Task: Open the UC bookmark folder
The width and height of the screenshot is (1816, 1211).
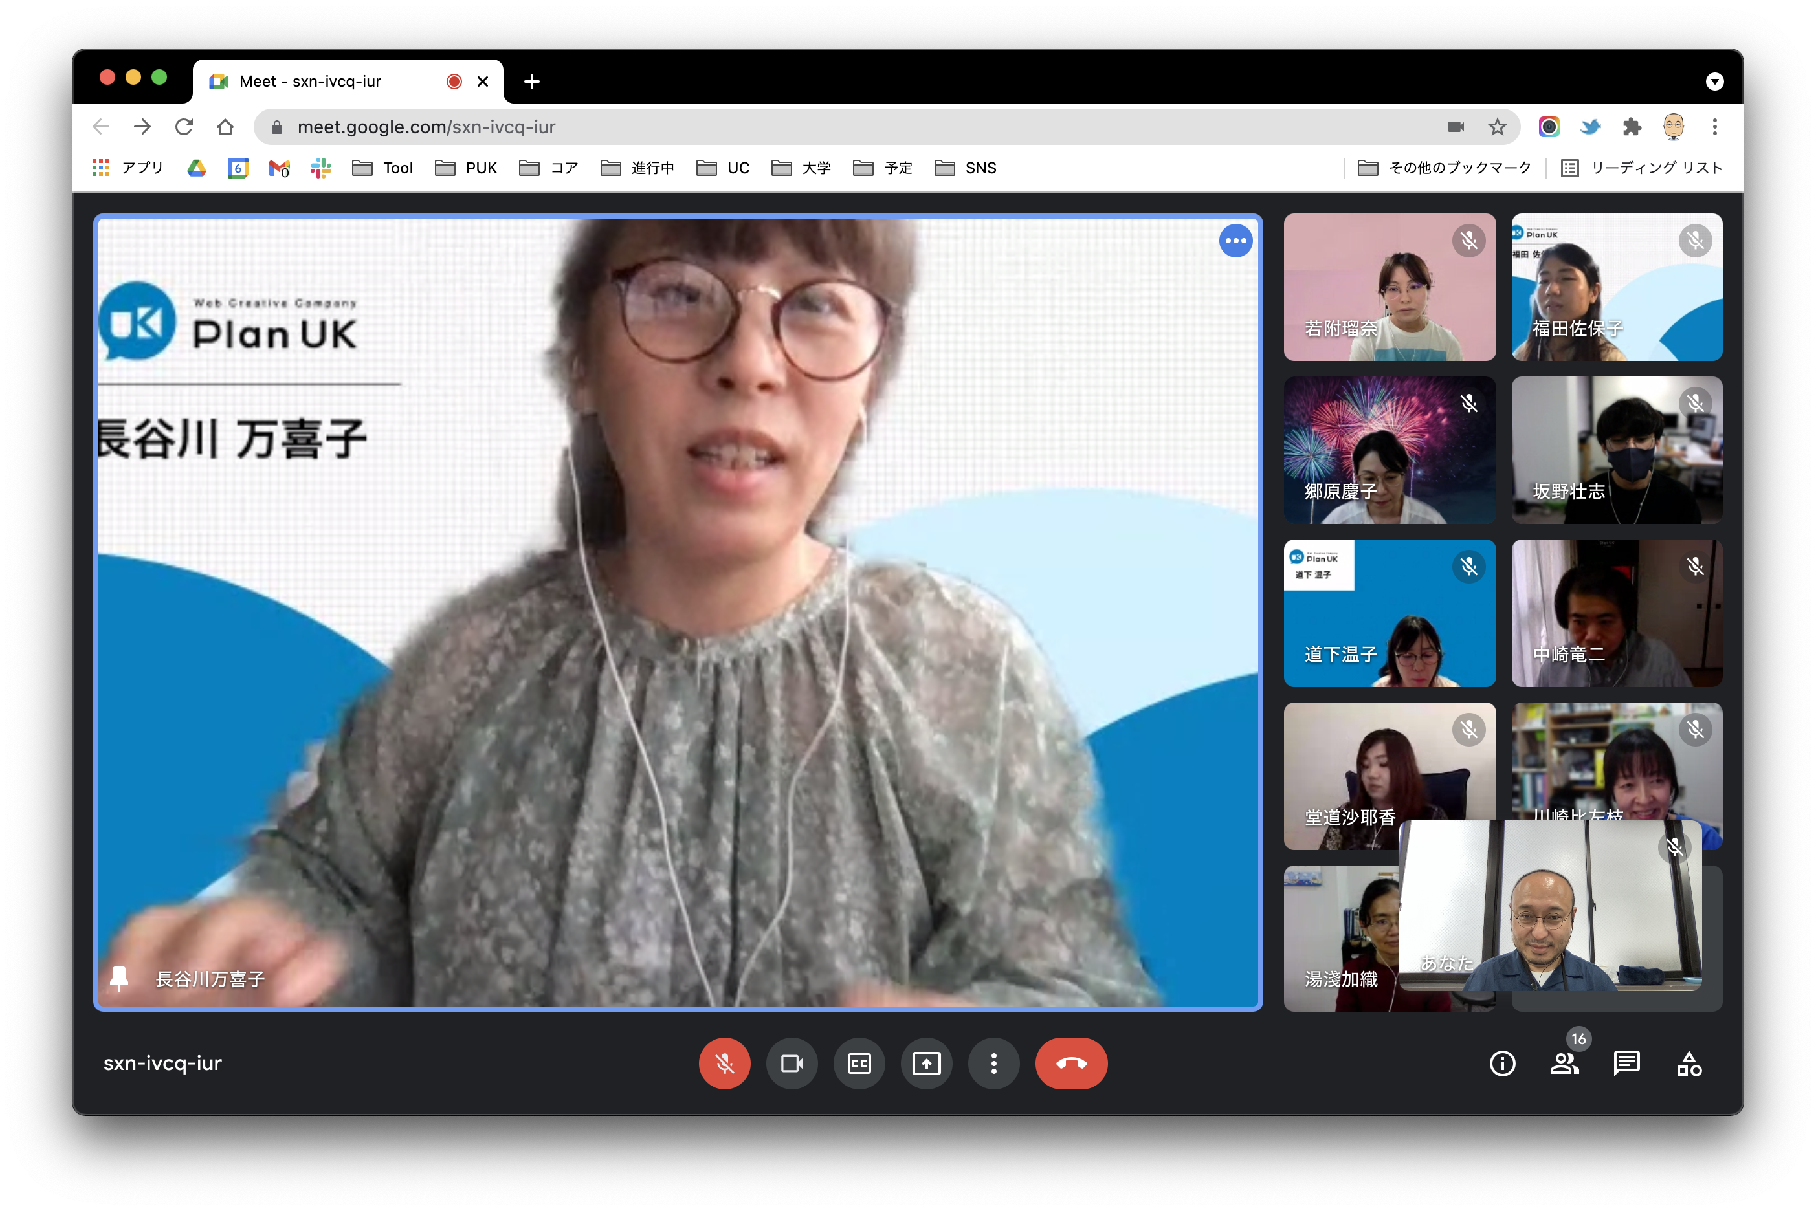Action: click(722, 168)
